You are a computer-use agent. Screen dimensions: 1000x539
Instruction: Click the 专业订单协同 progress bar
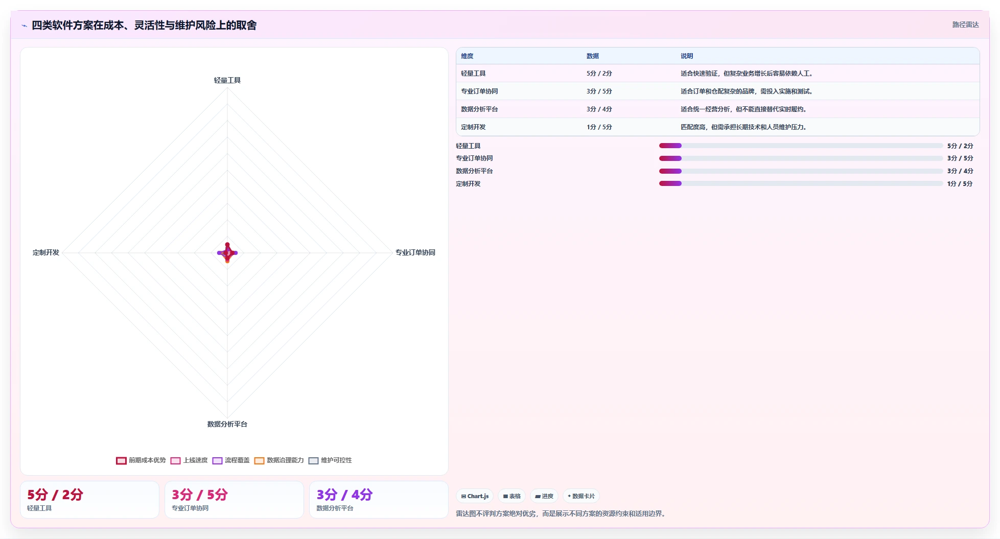tap(801, 158)
